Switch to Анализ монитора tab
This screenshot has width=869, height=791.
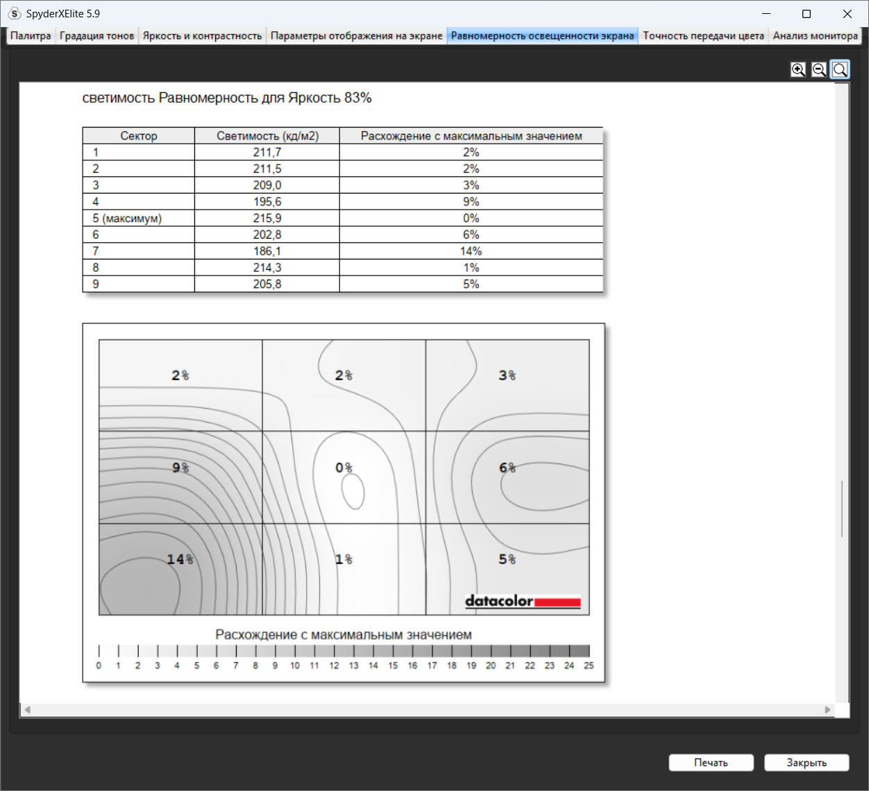815,36
